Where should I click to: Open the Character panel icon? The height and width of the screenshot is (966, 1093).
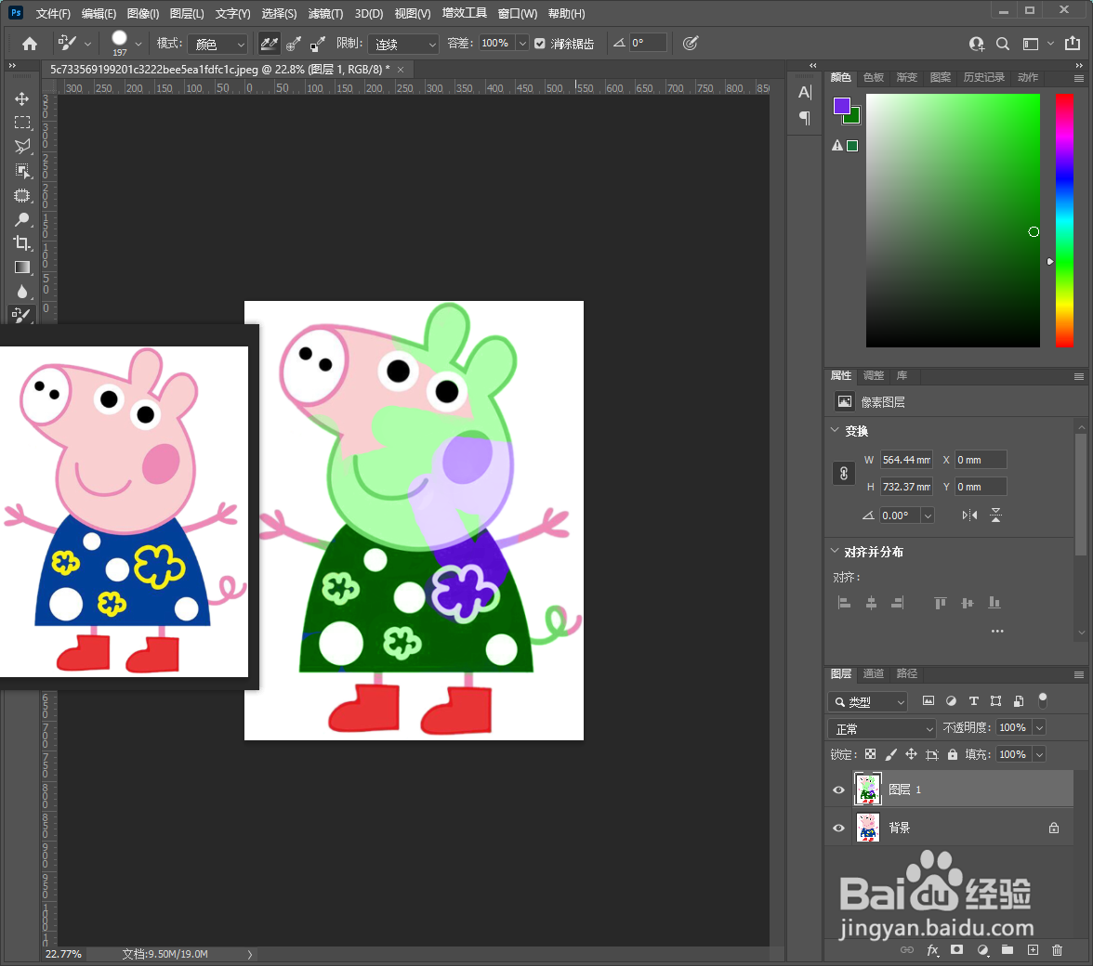coord(805,92)
